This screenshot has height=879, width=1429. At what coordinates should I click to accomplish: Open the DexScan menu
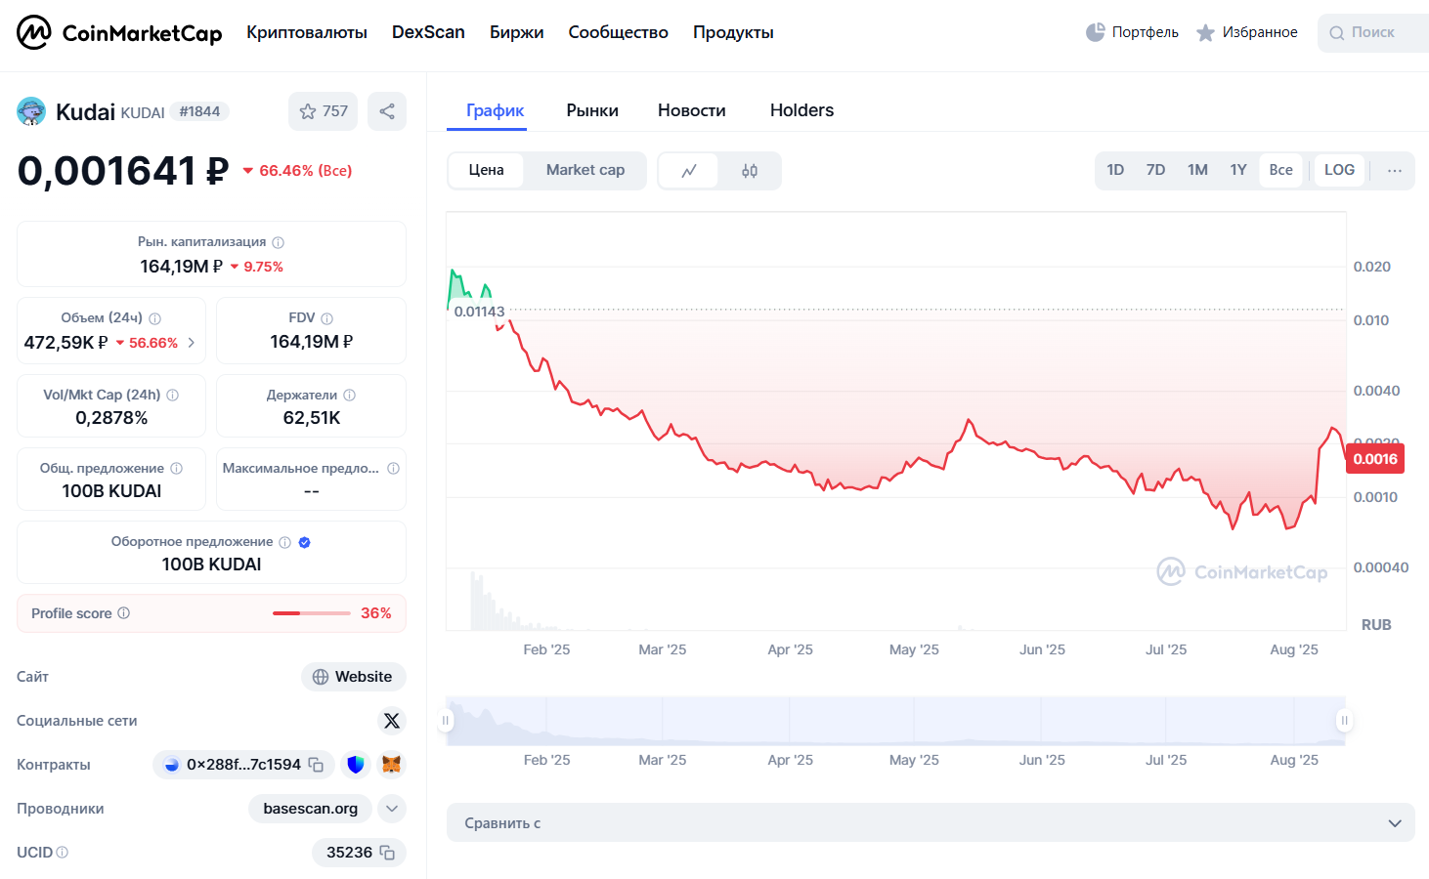(x=428, y=32)
